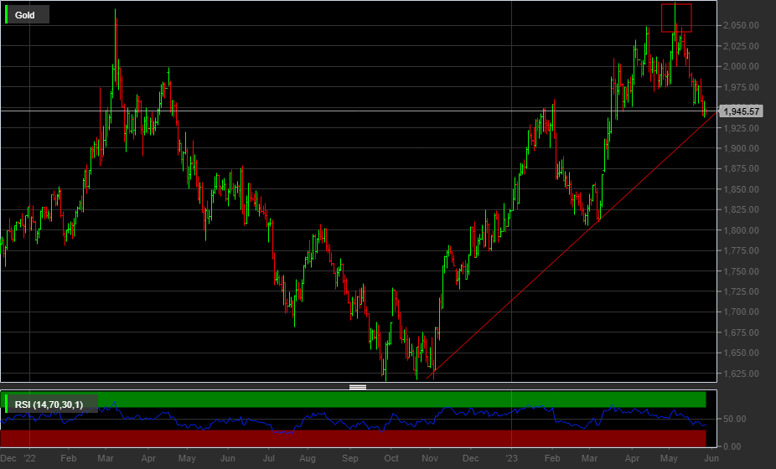Click the 1,875.00 price axis label
776x469 pixels.
pyautogui.click(x=741, y=168)
